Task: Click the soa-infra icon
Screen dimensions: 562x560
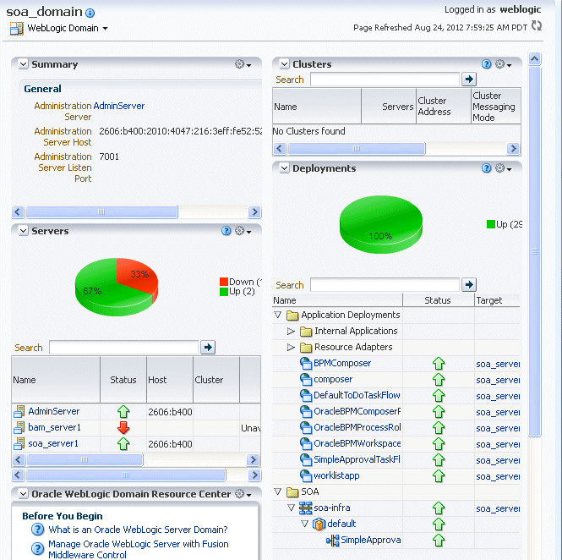Action: pos(306,508)
